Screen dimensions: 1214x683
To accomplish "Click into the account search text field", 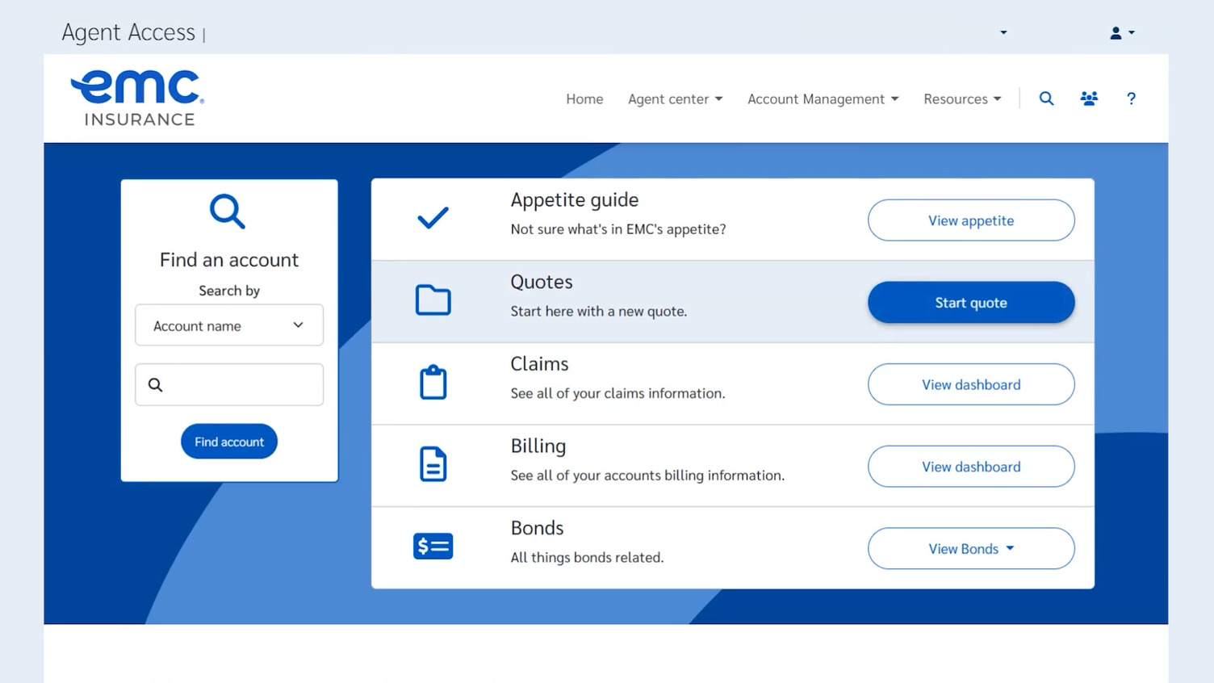I will pyautogui.click(x=229, y=385).
